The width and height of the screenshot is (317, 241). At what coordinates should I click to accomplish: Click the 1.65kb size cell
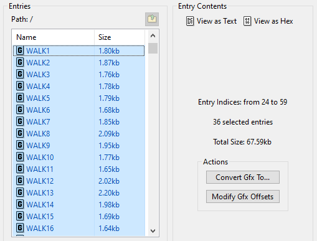(109, 169)
